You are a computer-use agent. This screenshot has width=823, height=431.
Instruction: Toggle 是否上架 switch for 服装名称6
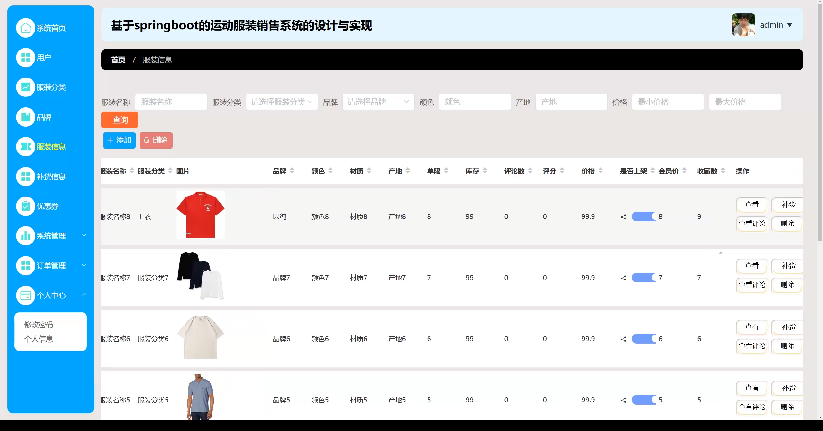pos(644,339)
